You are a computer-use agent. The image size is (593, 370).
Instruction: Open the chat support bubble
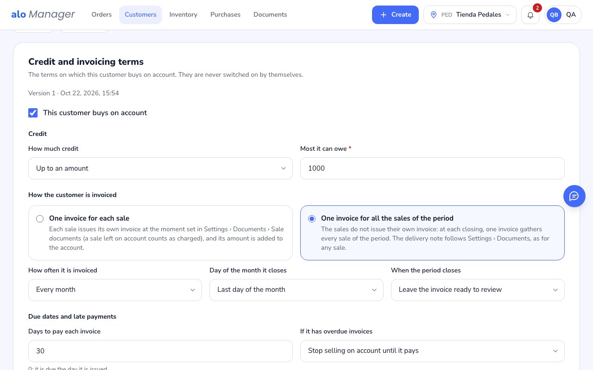[574, 196]
